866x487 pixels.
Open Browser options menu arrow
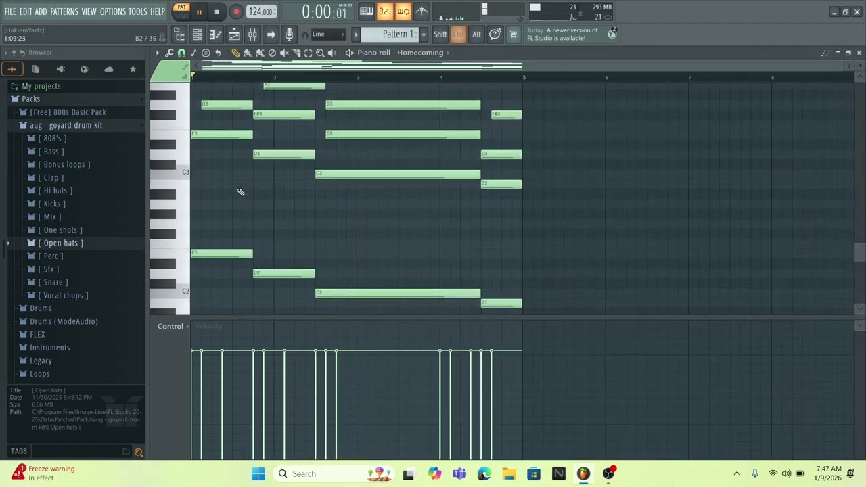(6, 53)
